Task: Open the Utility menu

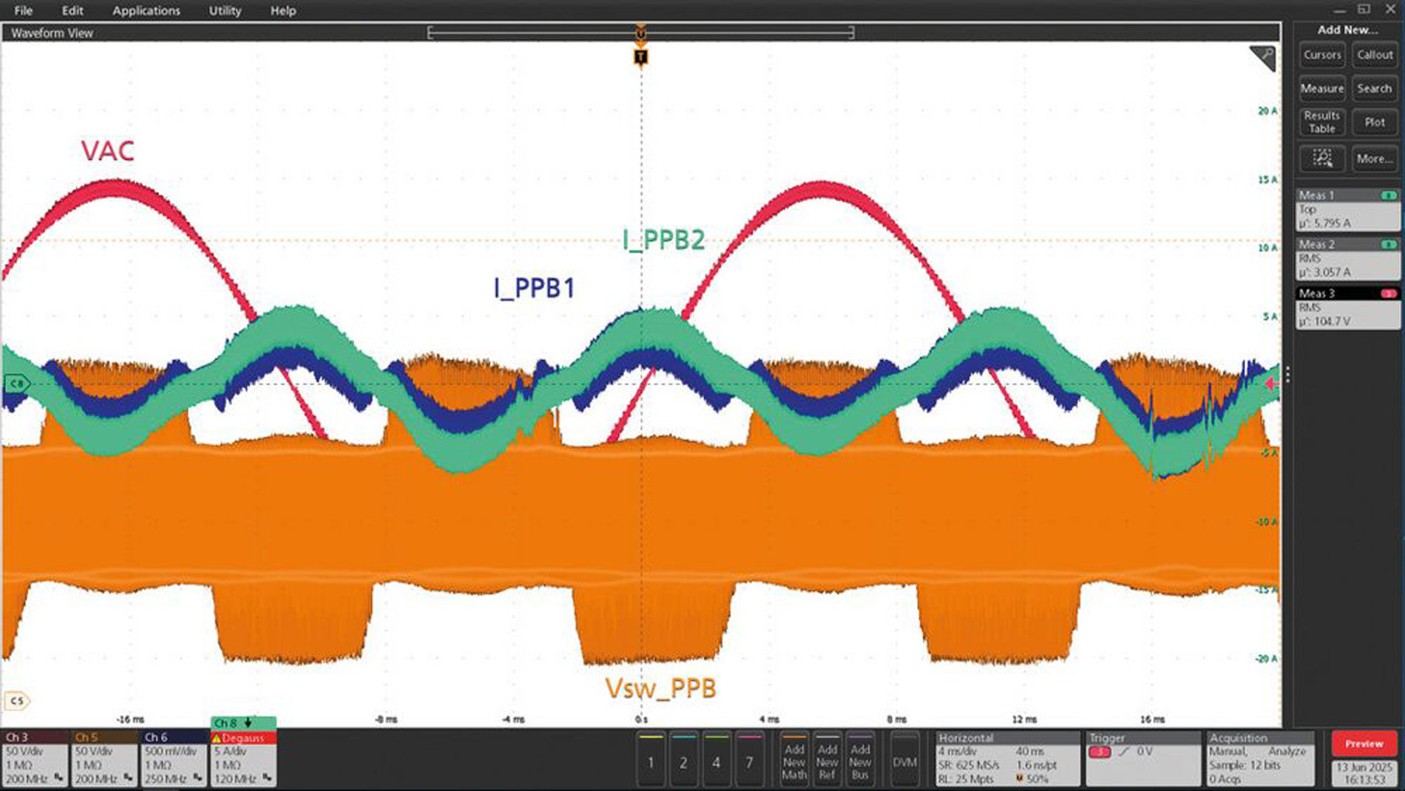Action: click(x=225, y=10)
